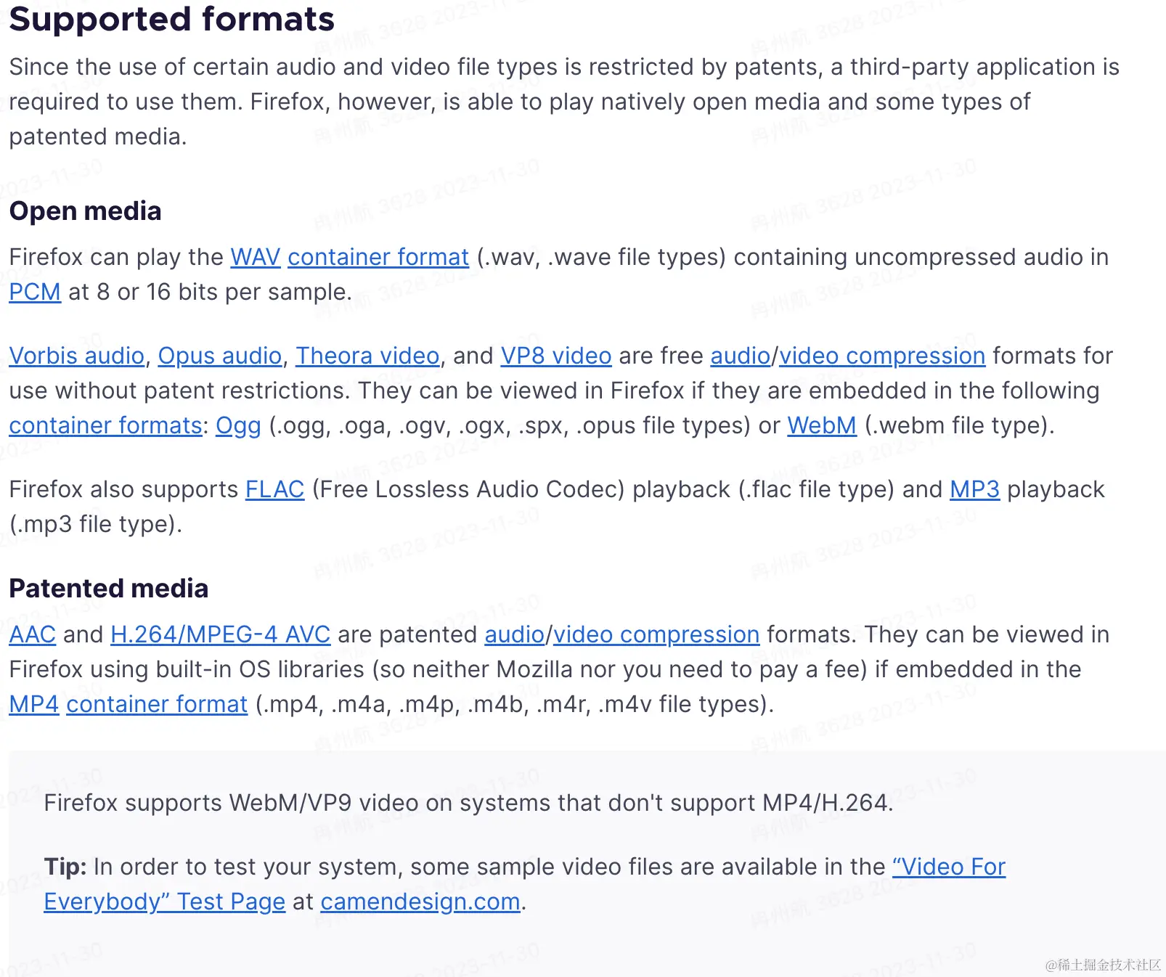
Task: Click the PCM link
Action: click(x=35, y=292)
